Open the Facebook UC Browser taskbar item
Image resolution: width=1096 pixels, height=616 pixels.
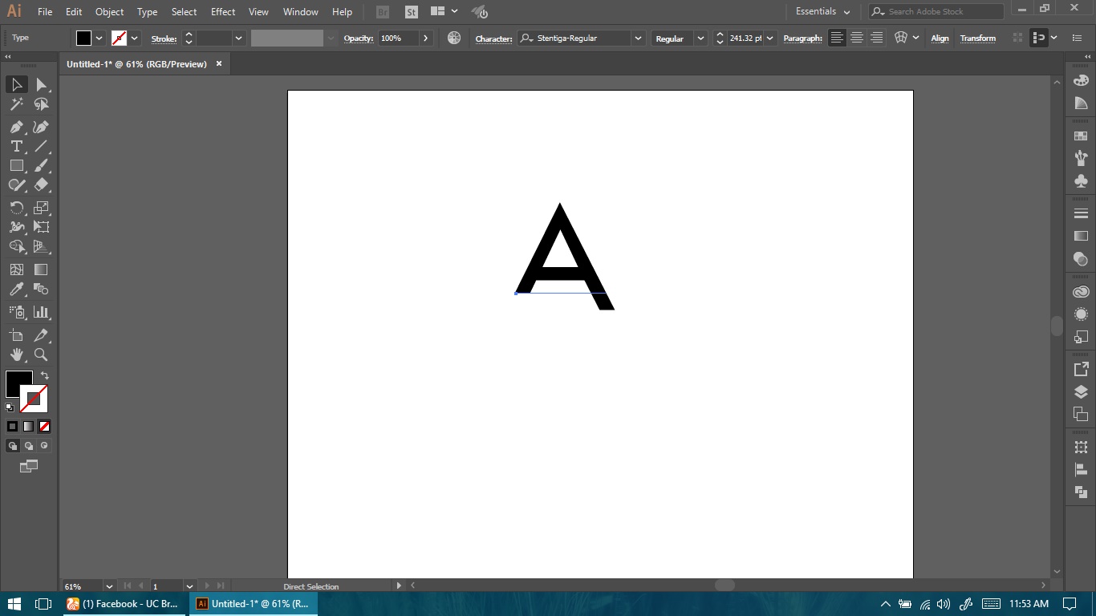pyautogui.click(x=124, y=604)
